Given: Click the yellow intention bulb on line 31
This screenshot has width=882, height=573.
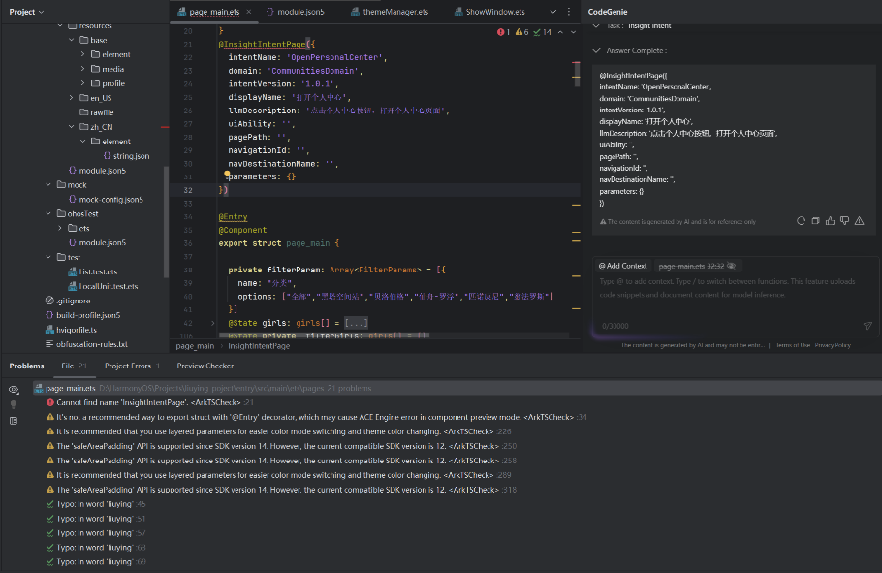Looking at the screenshot, I should 227,175.
